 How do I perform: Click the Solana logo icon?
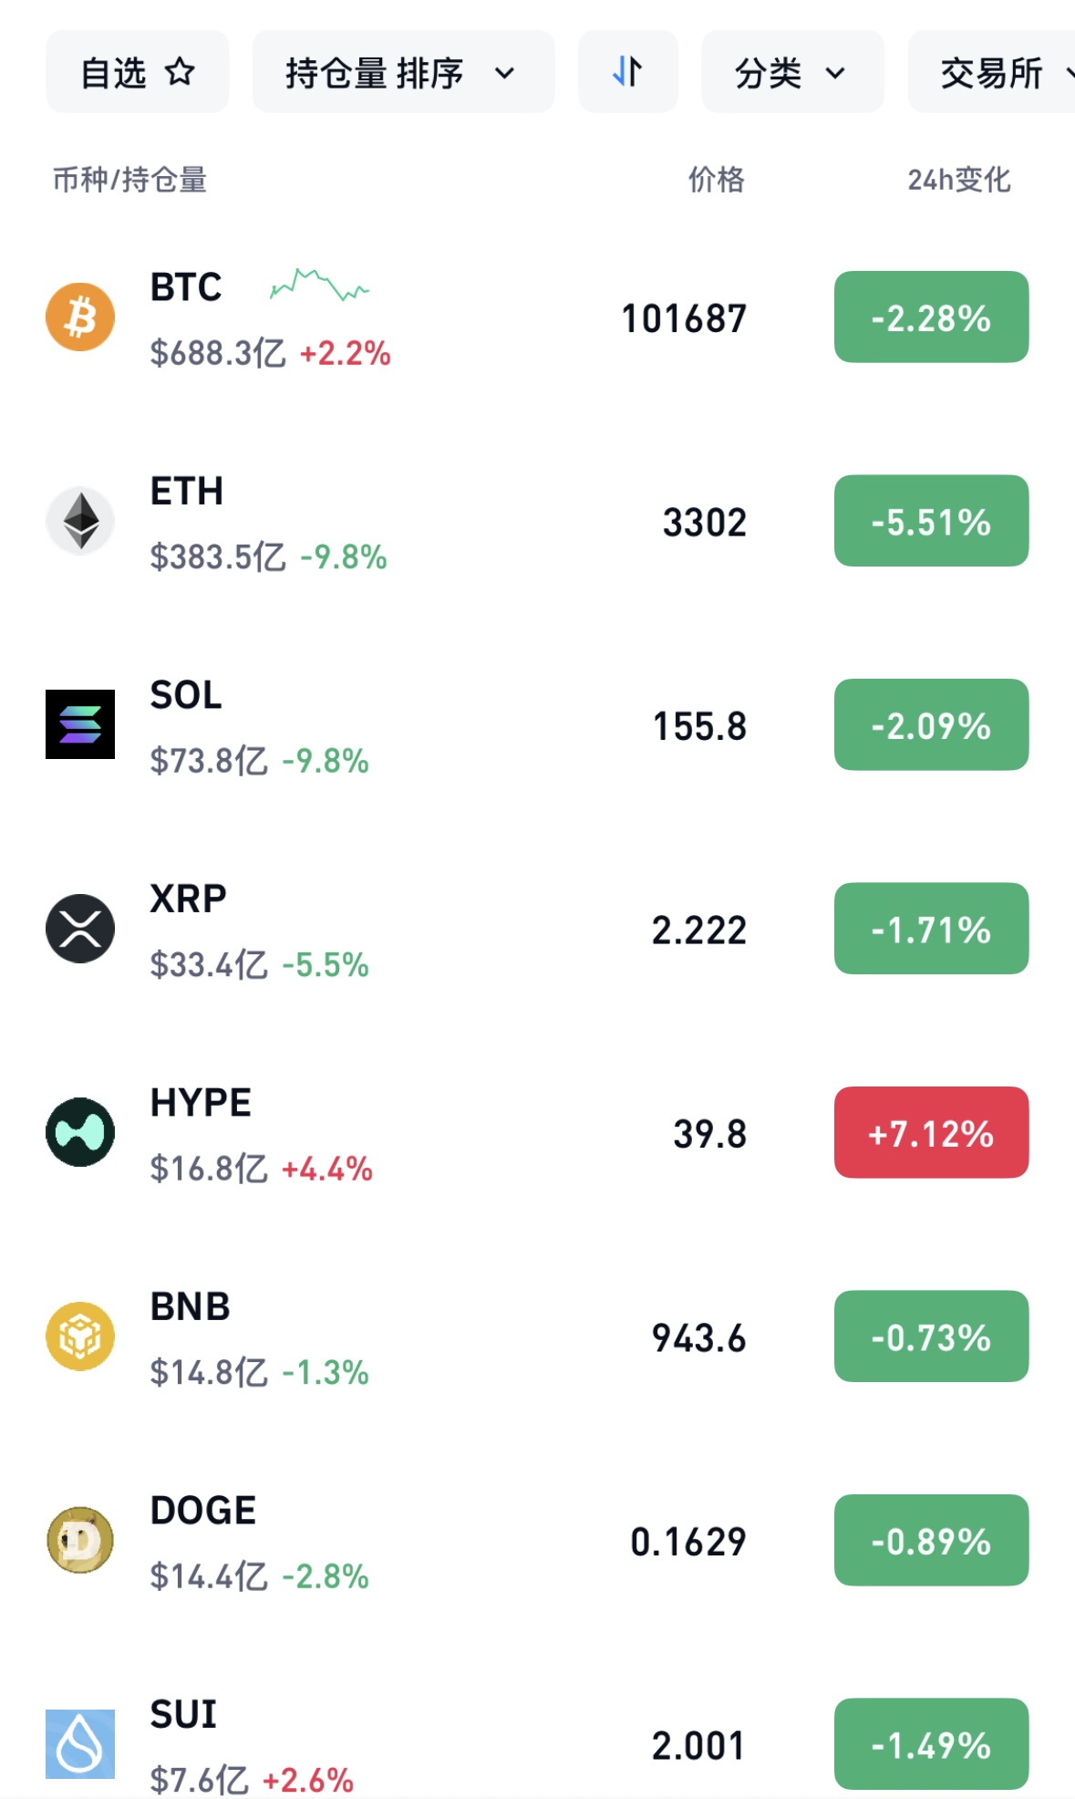click(80, 724)
